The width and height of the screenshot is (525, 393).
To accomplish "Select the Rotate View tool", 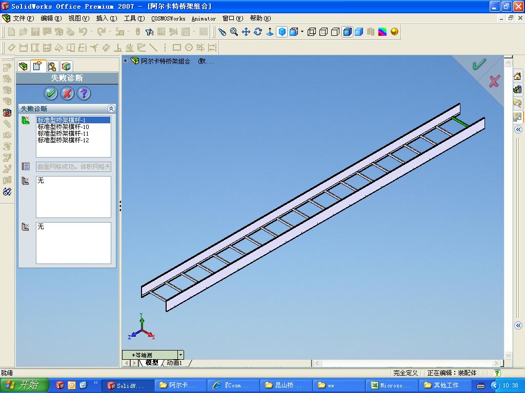I will coord(258,32).
